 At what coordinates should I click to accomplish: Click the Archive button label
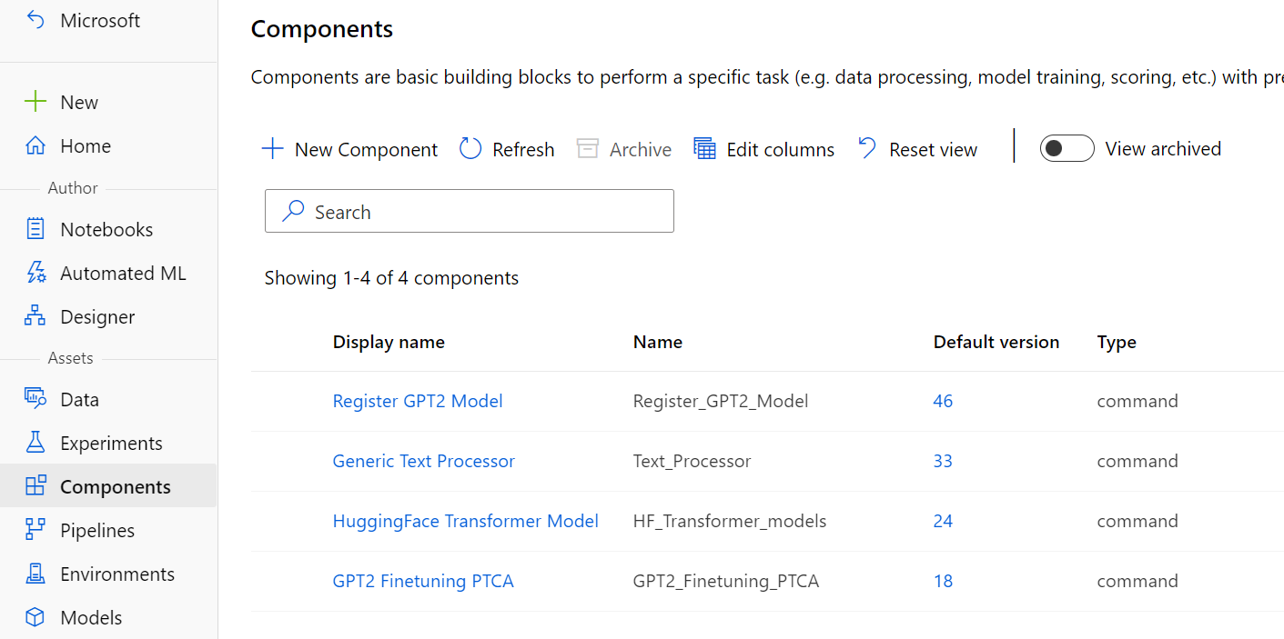point(641,149)
